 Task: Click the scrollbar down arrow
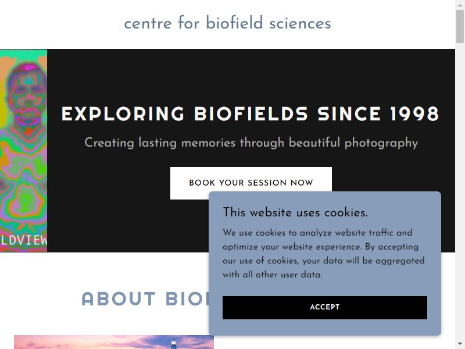point(460,344)
